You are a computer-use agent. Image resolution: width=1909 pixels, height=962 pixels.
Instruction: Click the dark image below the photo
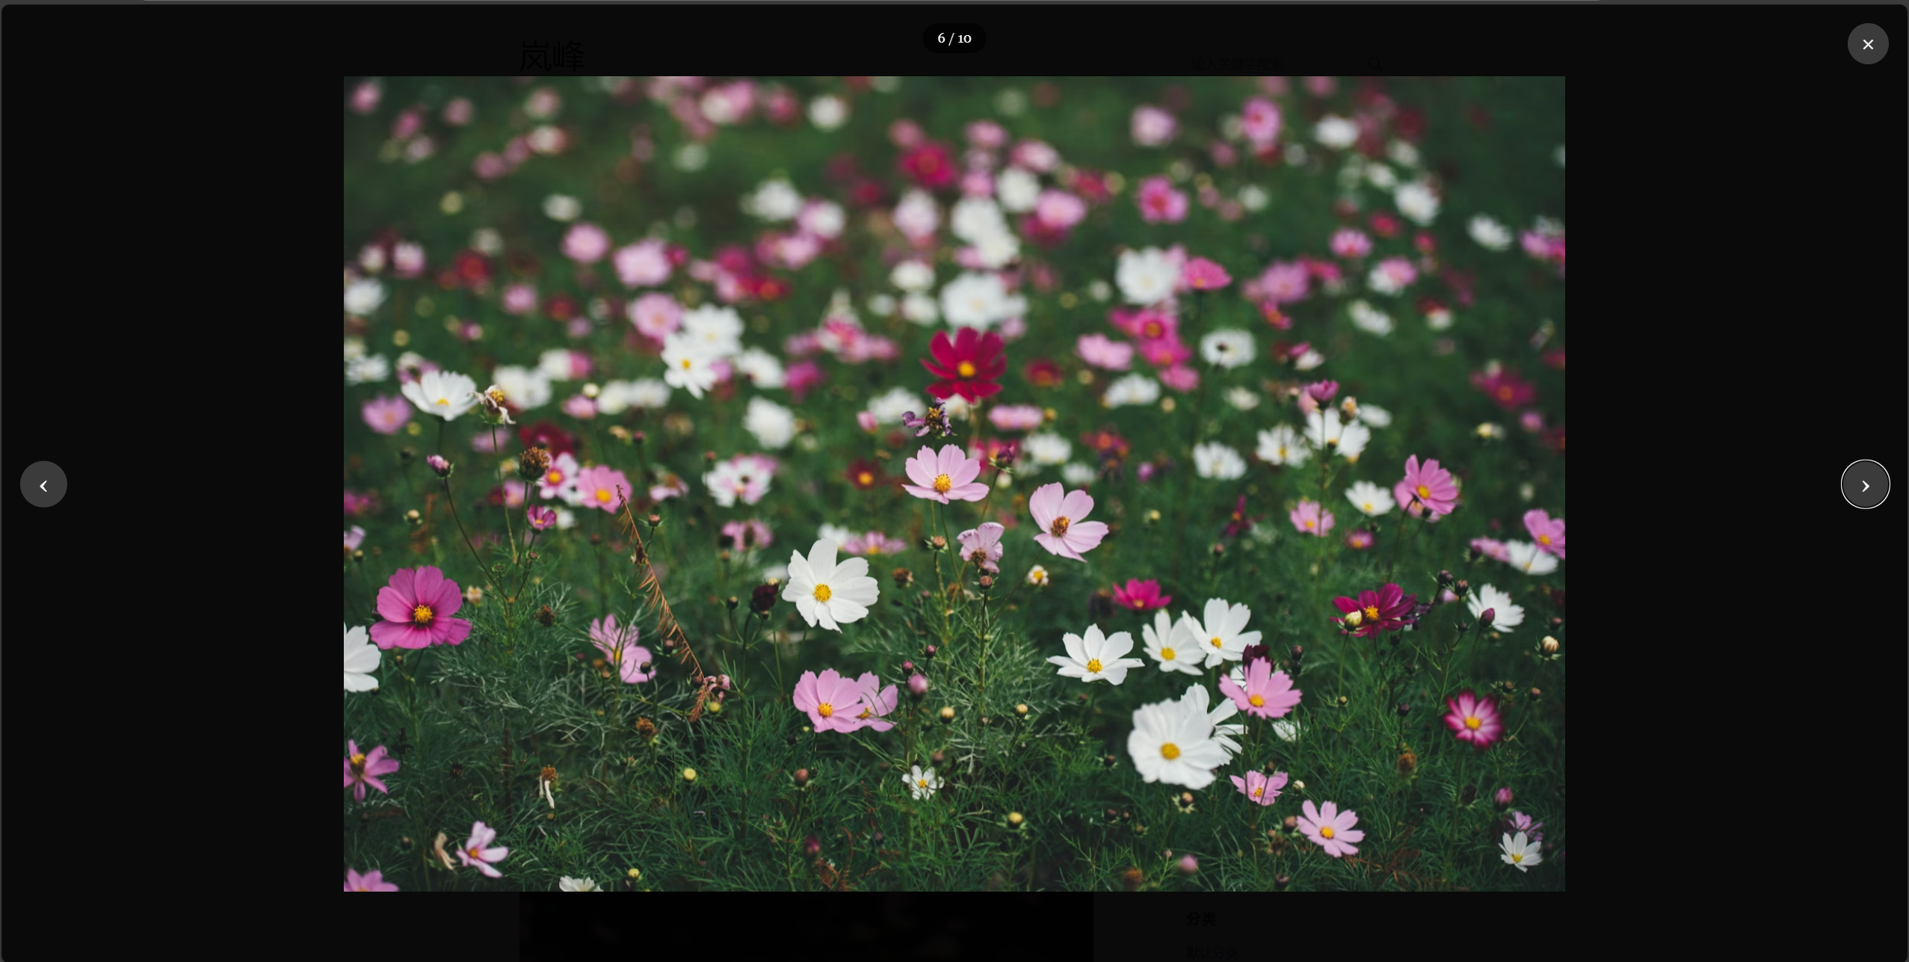click(806, 925)
